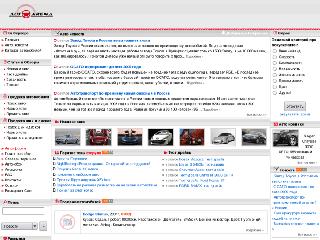Open Главная in the sidebar menu
The height and width of the screenshot is (240, 320).
click(x=12, y=40)
